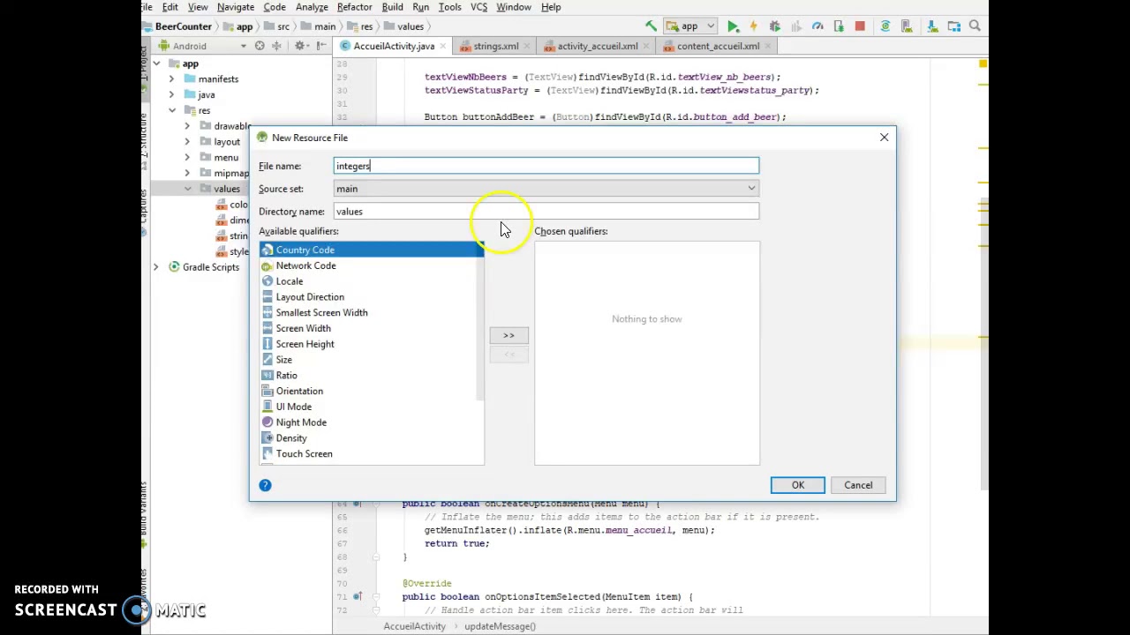Click the updateMessage() breadcrumb below the editor
1130x635 pixels.
(500, 626)
